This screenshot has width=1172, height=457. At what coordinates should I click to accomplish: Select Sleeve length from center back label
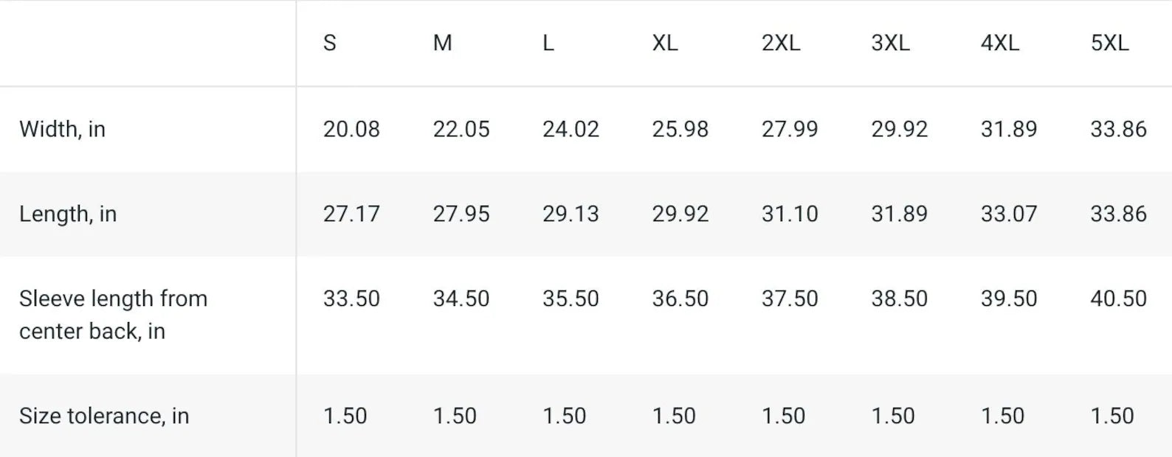pyautogui.click(x=113, y=315)
